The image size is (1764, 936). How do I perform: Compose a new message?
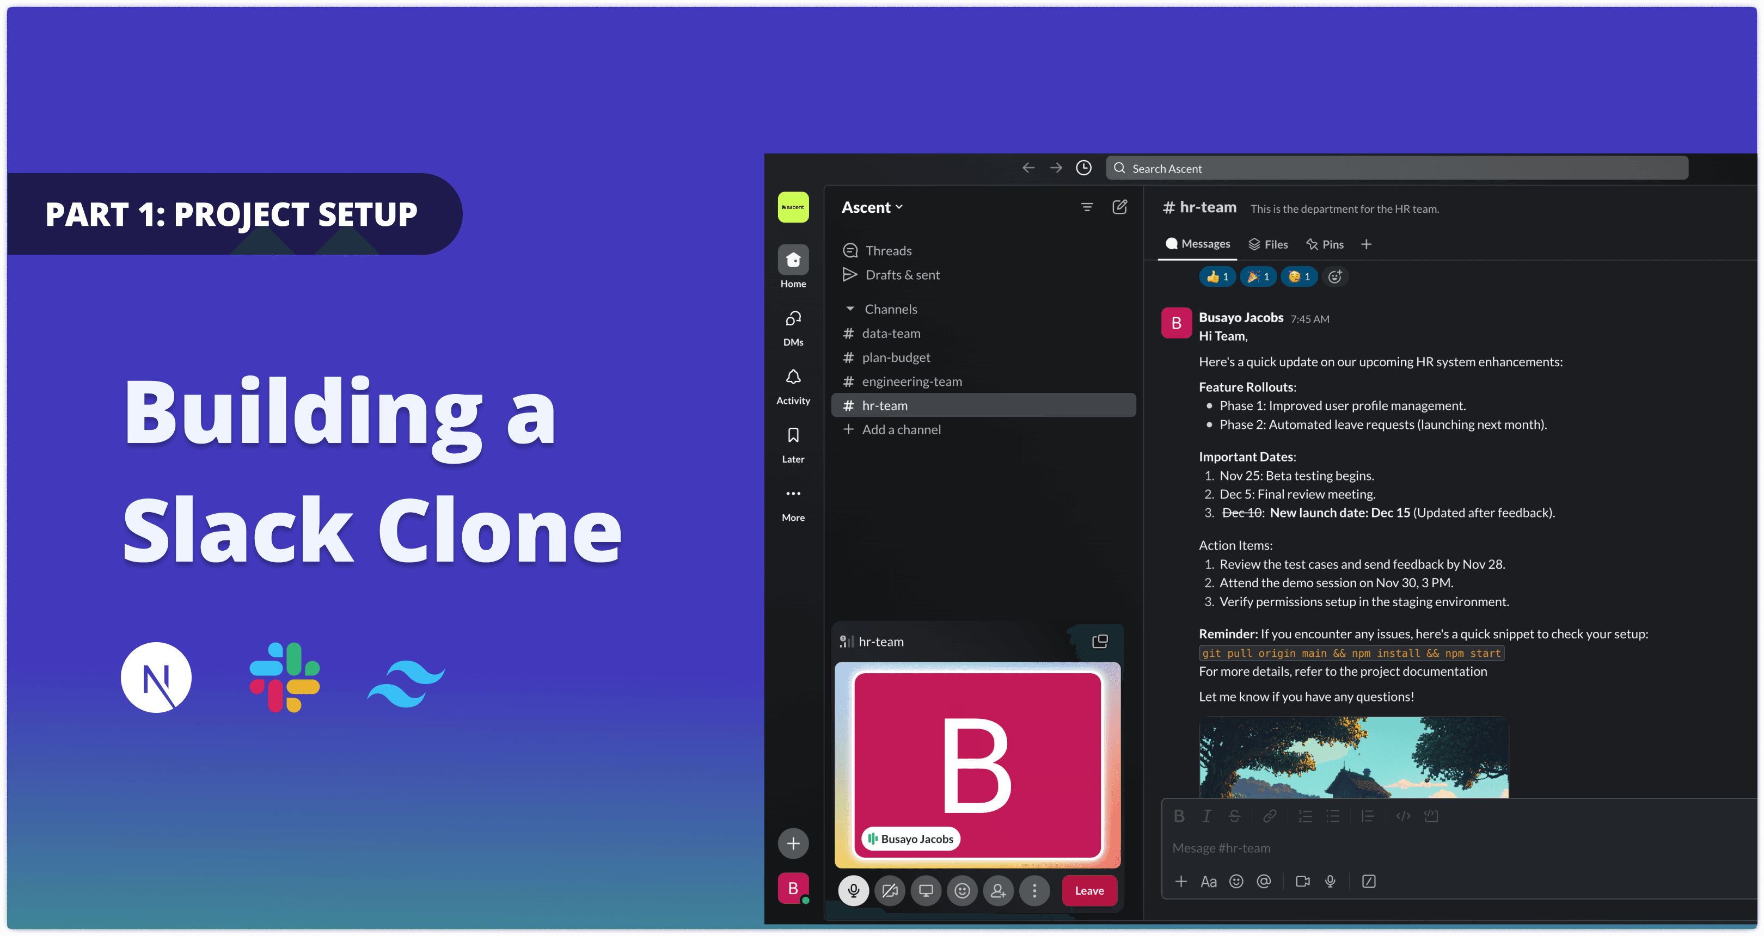click(1119, 207)
